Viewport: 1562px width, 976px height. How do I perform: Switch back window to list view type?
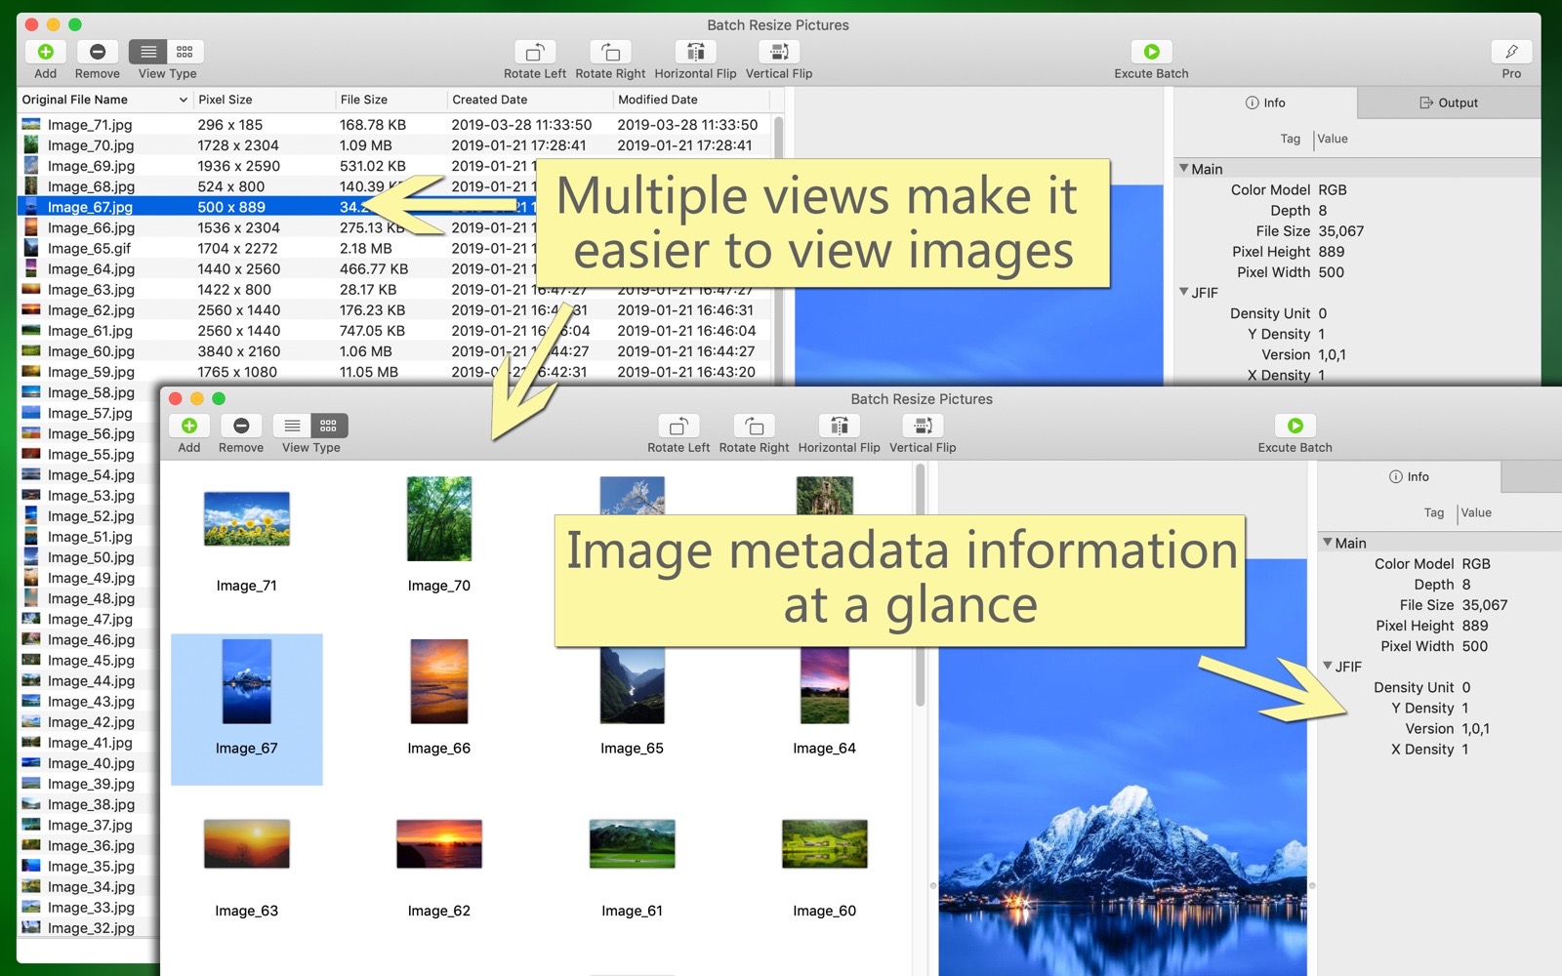(148, 52)
